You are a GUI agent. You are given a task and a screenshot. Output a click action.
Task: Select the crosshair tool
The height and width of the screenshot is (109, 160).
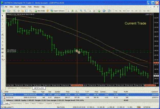[x=3, y=19]
